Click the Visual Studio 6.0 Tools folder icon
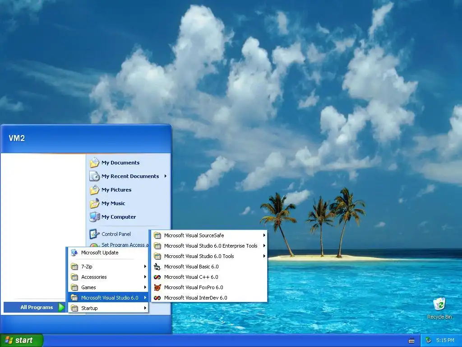Image resolution: width=462 pixels, height=347 pixels. tap(157, 256)
